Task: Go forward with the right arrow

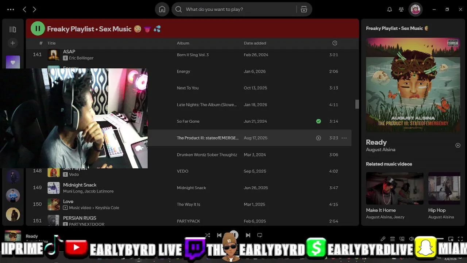Action: click(34, 9)
